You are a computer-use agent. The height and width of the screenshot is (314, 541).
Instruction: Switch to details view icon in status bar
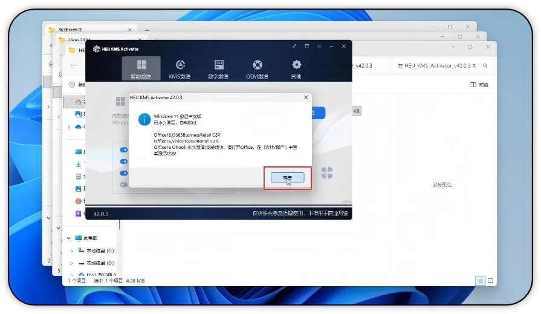tap(480, 281)
